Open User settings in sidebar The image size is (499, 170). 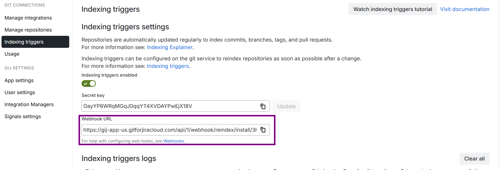pos(20,92)
